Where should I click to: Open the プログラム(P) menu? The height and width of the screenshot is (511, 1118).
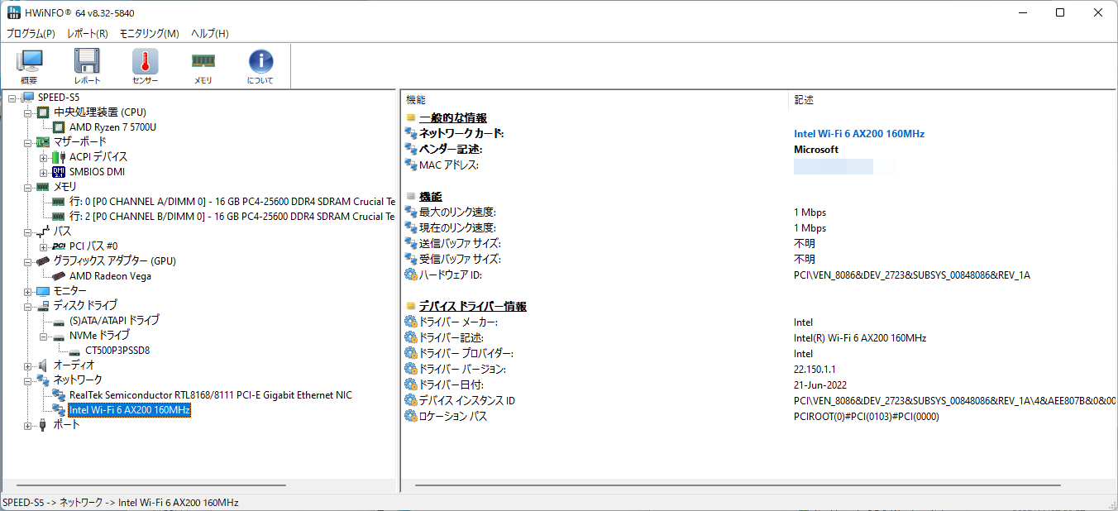tap(31, 34)
